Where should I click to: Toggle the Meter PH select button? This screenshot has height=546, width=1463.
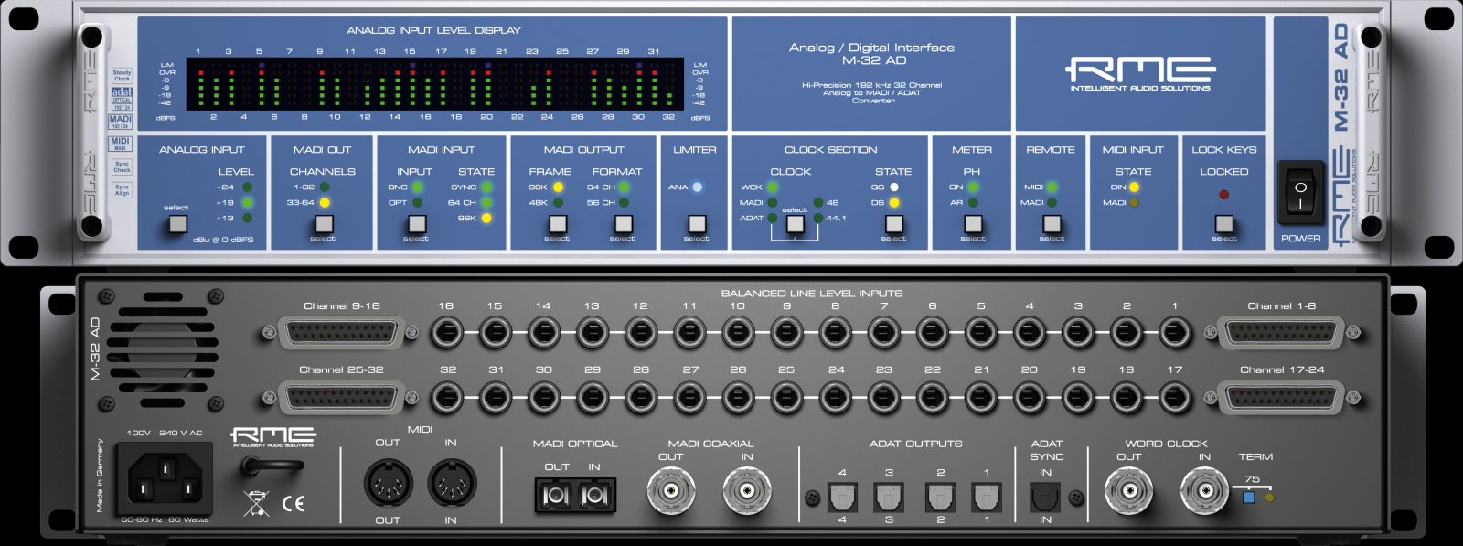pyautogui.click(x=973, y=223)
